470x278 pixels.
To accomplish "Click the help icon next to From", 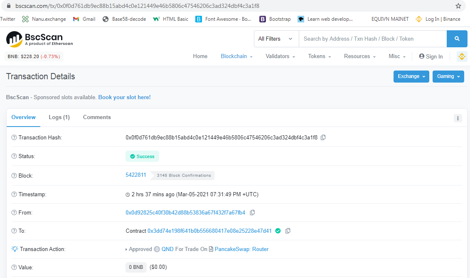I will (14, 212).
